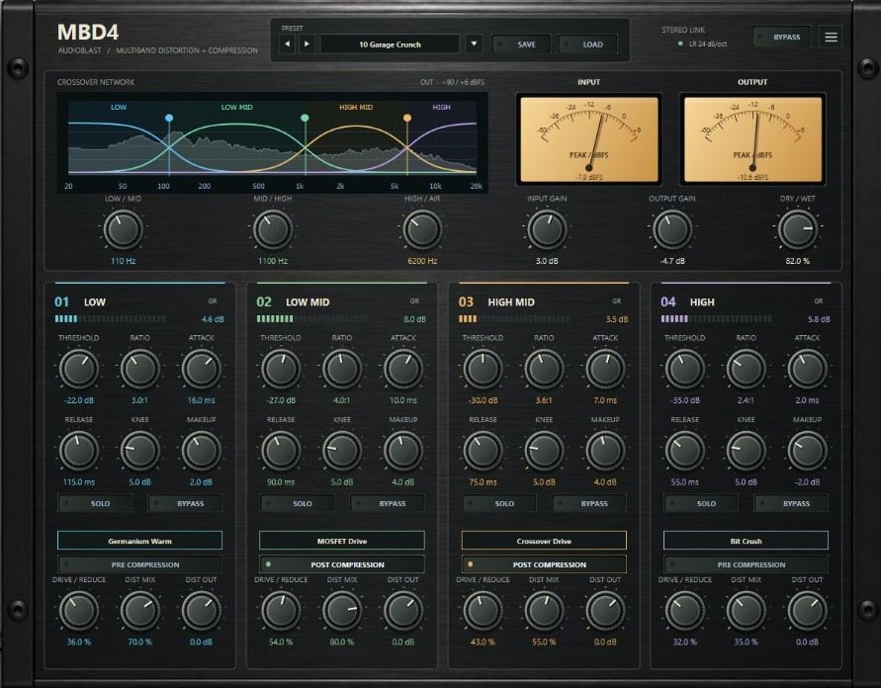
Task: Toggle POST COMPRESSION on the LOW MID band
Action: pyautogui.click(x=341, y=564)
